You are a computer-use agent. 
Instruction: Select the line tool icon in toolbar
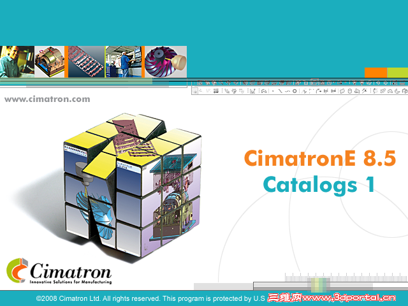[x=280, y=91]
